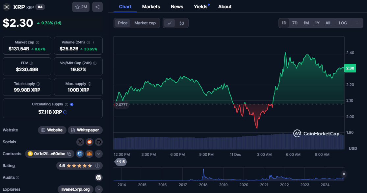Screen dimensions: 367x193
Task: Toggle LOG scale on chart
Action: coord(343,23)
